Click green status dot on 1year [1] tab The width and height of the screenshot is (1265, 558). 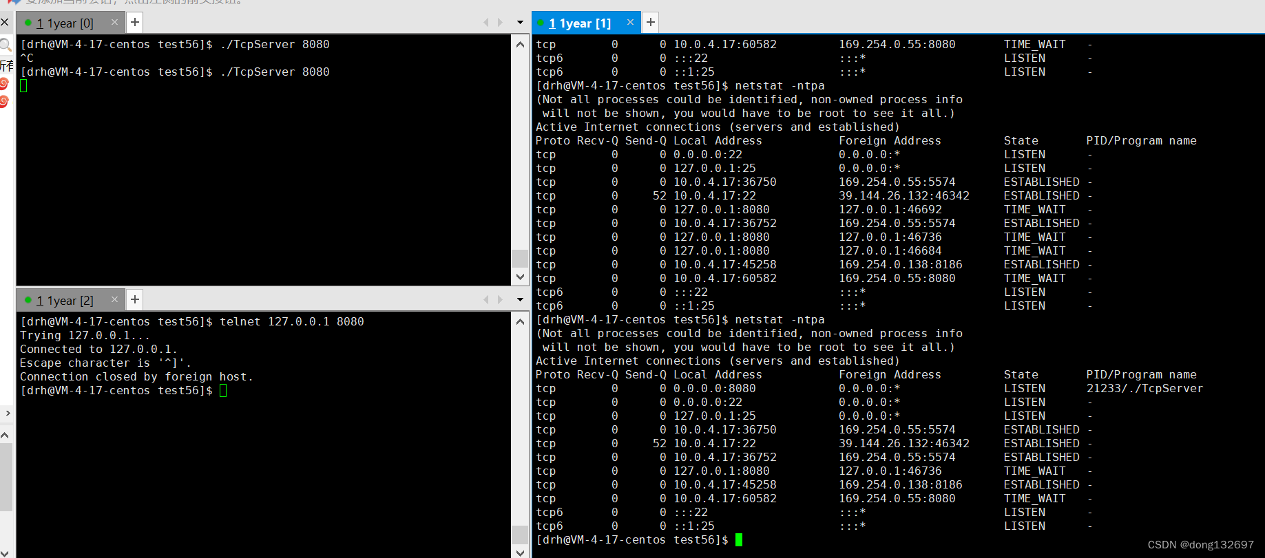(x=541, y=23)
